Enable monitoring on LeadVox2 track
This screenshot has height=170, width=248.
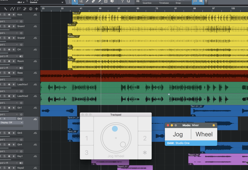coord(14,96)
